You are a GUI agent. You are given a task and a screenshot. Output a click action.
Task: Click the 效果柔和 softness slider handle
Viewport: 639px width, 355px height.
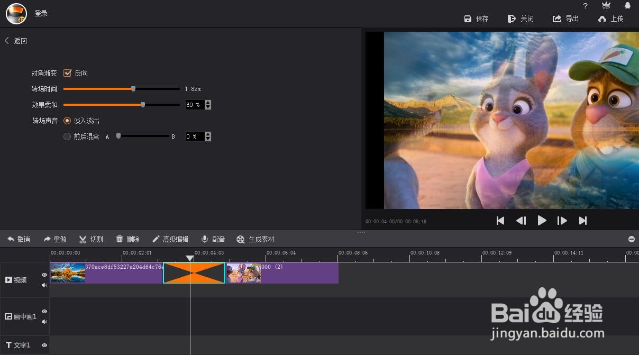tap(143, 105)
